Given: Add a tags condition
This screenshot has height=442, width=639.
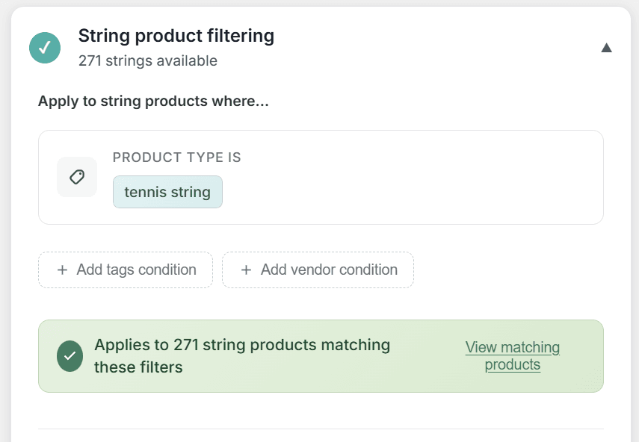Looking at the screenshot, I should pos(125,270).
